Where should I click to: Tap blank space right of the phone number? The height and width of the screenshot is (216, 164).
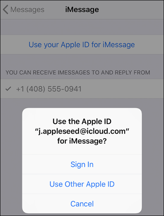click(122, 89)
